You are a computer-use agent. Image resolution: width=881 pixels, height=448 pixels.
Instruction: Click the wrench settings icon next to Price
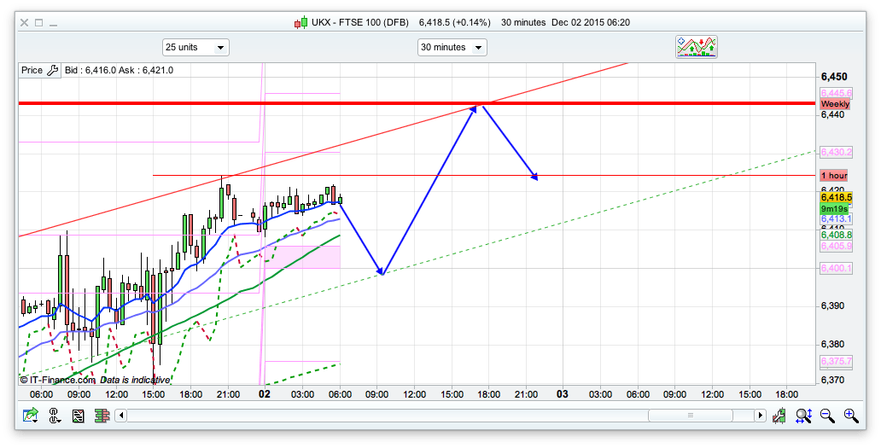pos(51,70)
